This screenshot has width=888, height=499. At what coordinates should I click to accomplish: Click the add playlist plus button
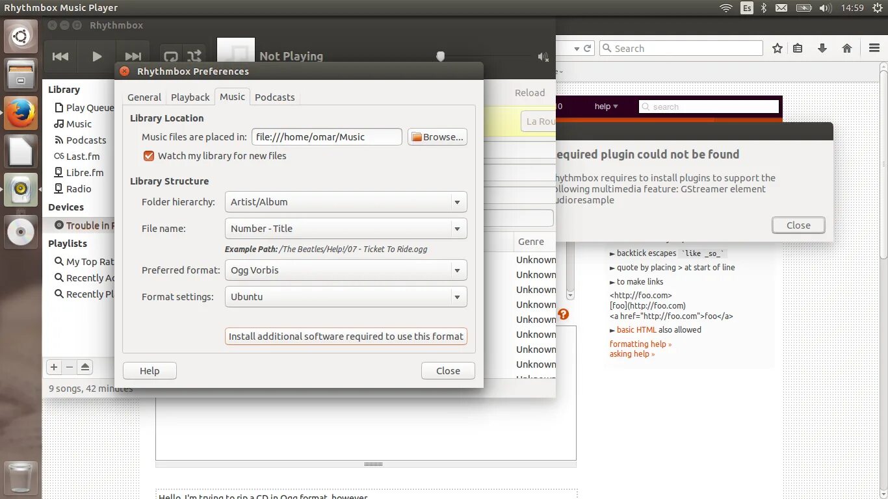pos(54,367)
